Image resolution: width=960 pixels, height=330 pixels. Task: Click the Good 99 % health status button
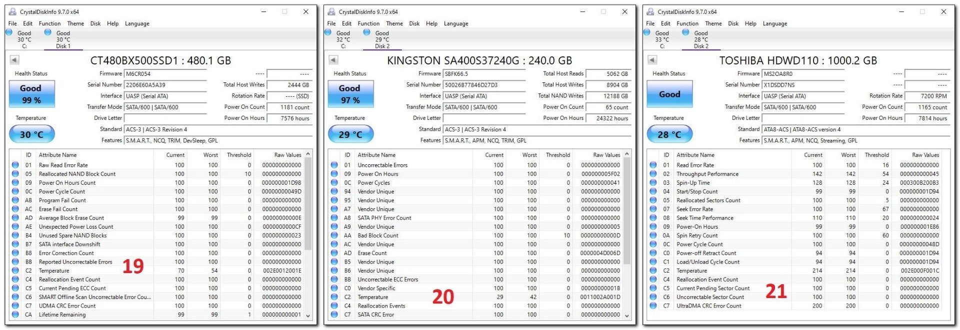(x=31, y=94)
